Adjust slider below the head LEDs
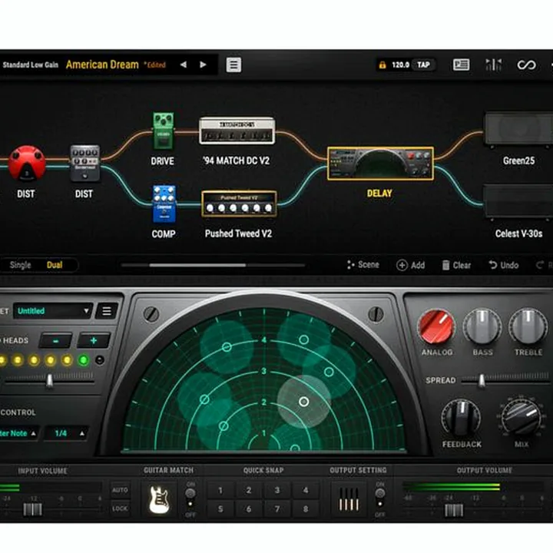This screenshot has height=553, width=553. point(50,381)
